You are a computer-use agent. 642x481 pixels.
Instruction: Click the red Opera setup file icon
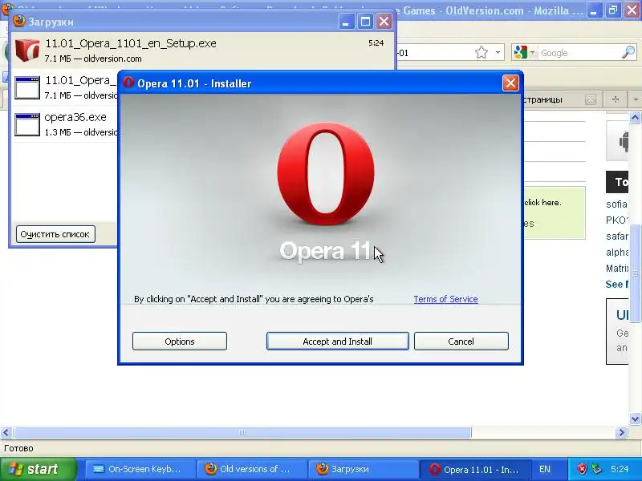[x=27, y=50]
